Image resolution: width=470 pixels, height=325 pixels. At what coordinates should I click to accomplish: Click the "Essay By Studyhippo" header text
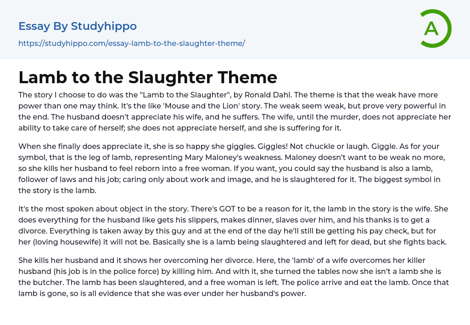click(x=78, y=26)
